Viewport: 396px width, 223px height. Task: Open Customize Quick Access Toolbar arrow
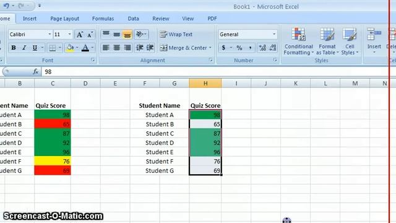40,6
